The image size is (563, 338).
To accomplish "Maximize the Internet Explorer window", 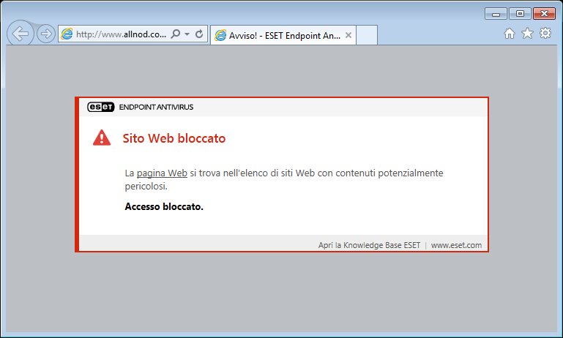I will [x=520, y=14].
